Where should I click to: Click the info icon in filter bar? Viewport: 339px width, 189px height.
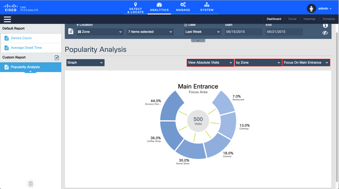pyautogui.click(x=325, y=26)
